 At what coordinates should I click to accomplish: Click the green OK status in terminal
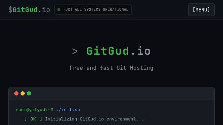click(33, 119)
